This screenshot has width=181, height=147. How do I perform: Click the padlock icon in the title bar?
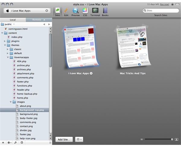[x=173, y=4]
